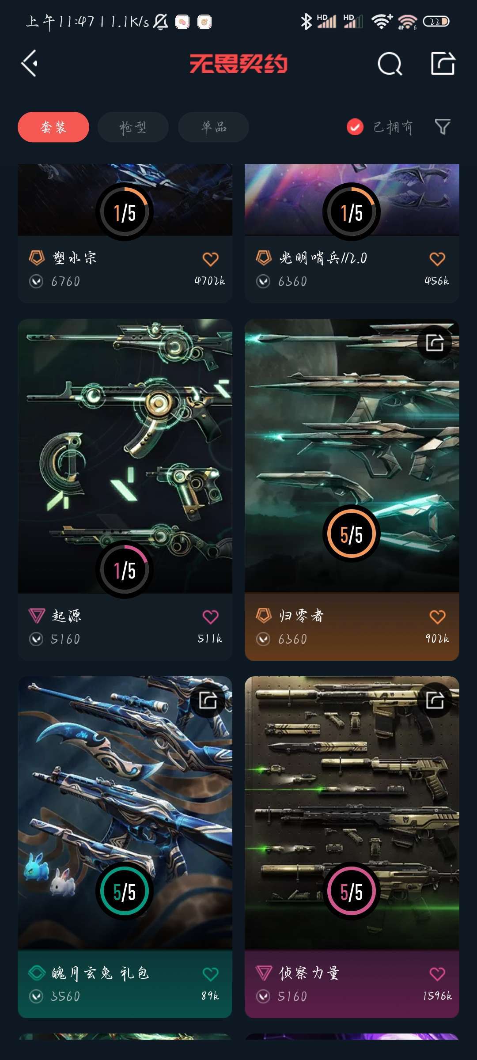Share the 归零者 bundle card
The width and height of the screenshot is (477, 1060).
tap(435, 343)
